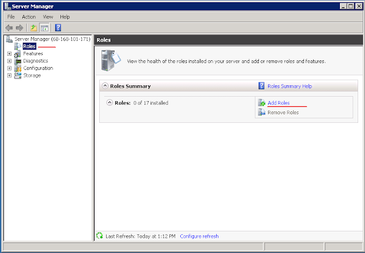Collapse the Roles: 0 of 17 installed subsection
Screen dimensions: 365x253
tap(109, 102)
